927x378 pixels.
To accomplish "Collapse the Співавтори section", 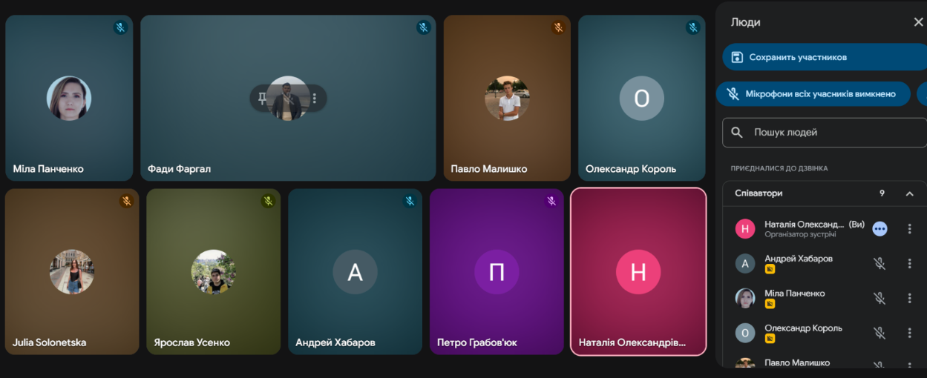I will pos(909,193).
